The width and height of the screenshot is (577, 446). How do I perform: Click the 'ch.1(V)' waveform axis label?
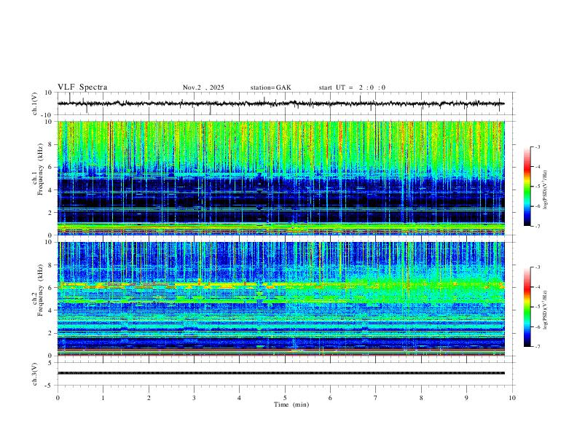[x=34, y=103]
